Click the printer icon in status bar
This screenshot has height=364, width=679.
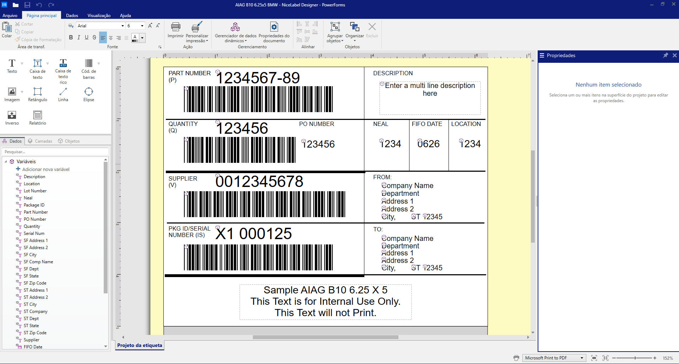click(516, 358)
